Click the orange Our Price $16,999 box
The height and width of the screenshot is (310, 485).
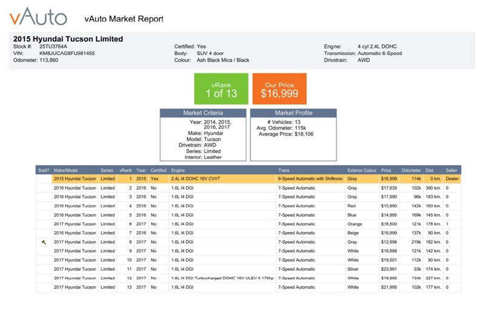click(279, 89)
